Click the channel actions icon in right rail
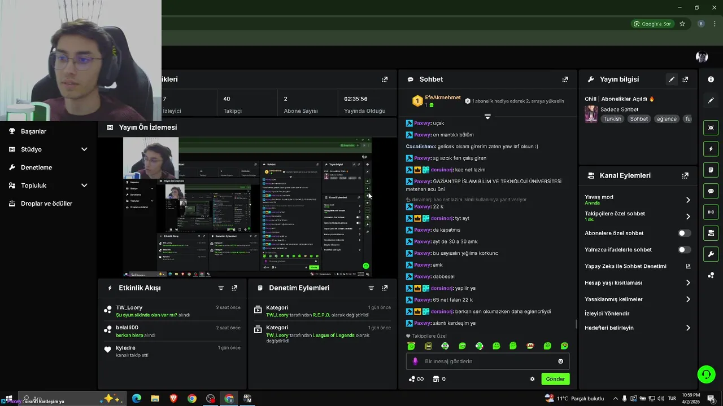Image resolution: width=723 pixels, height=406 pixels. coord(711,233)
